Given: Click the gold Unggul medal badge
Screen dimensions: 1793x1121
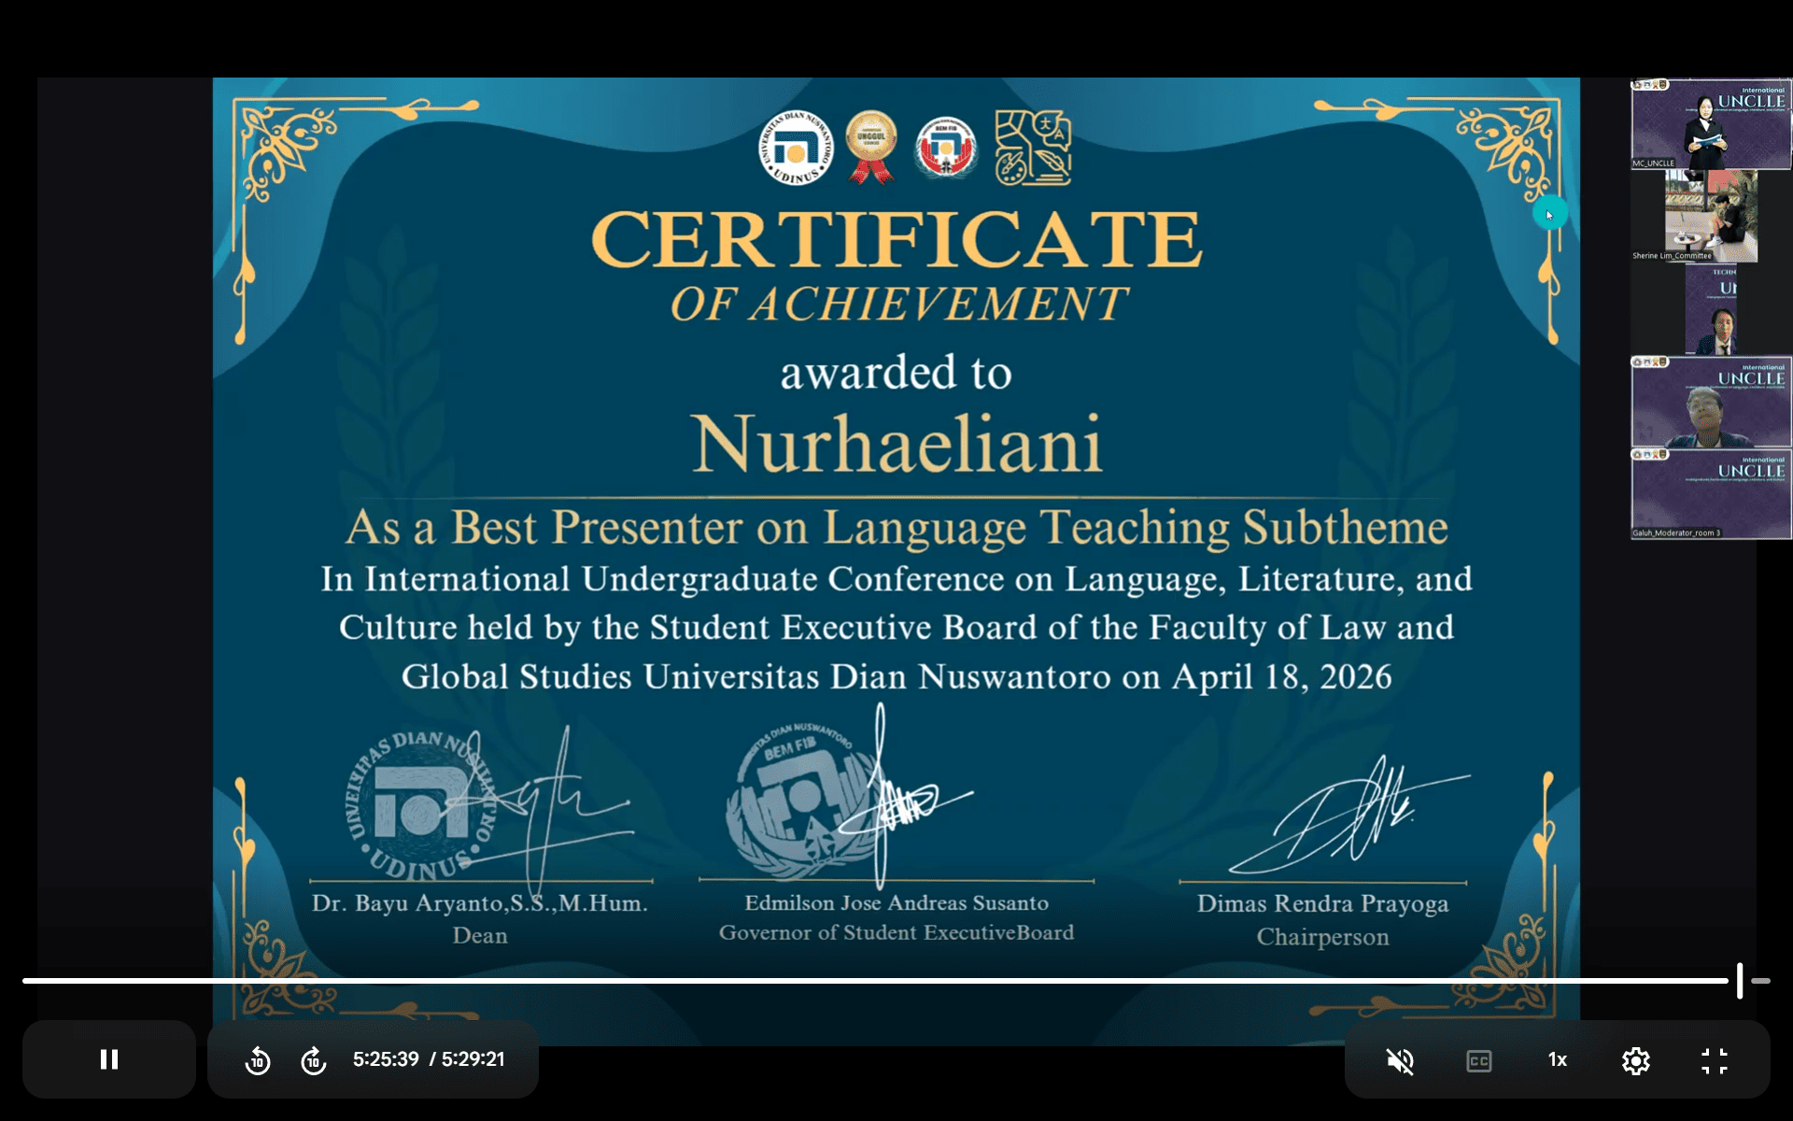Looking at the screenshot, I should pos(870,147).
